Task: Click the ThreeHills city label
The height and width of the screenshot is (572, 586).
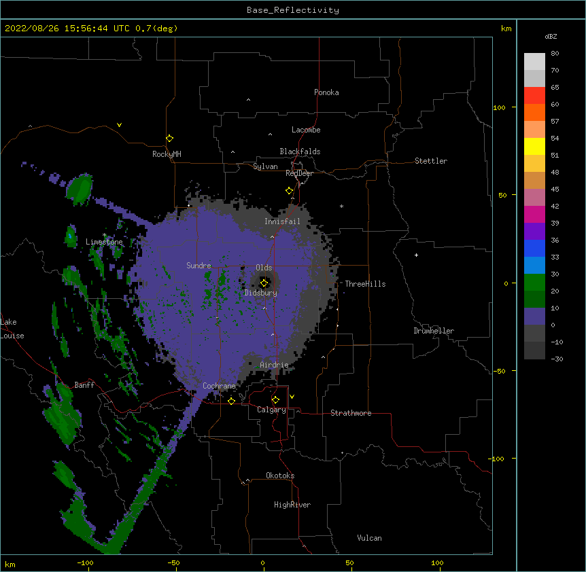Action: pyautogui.click(x=365, y=284)
